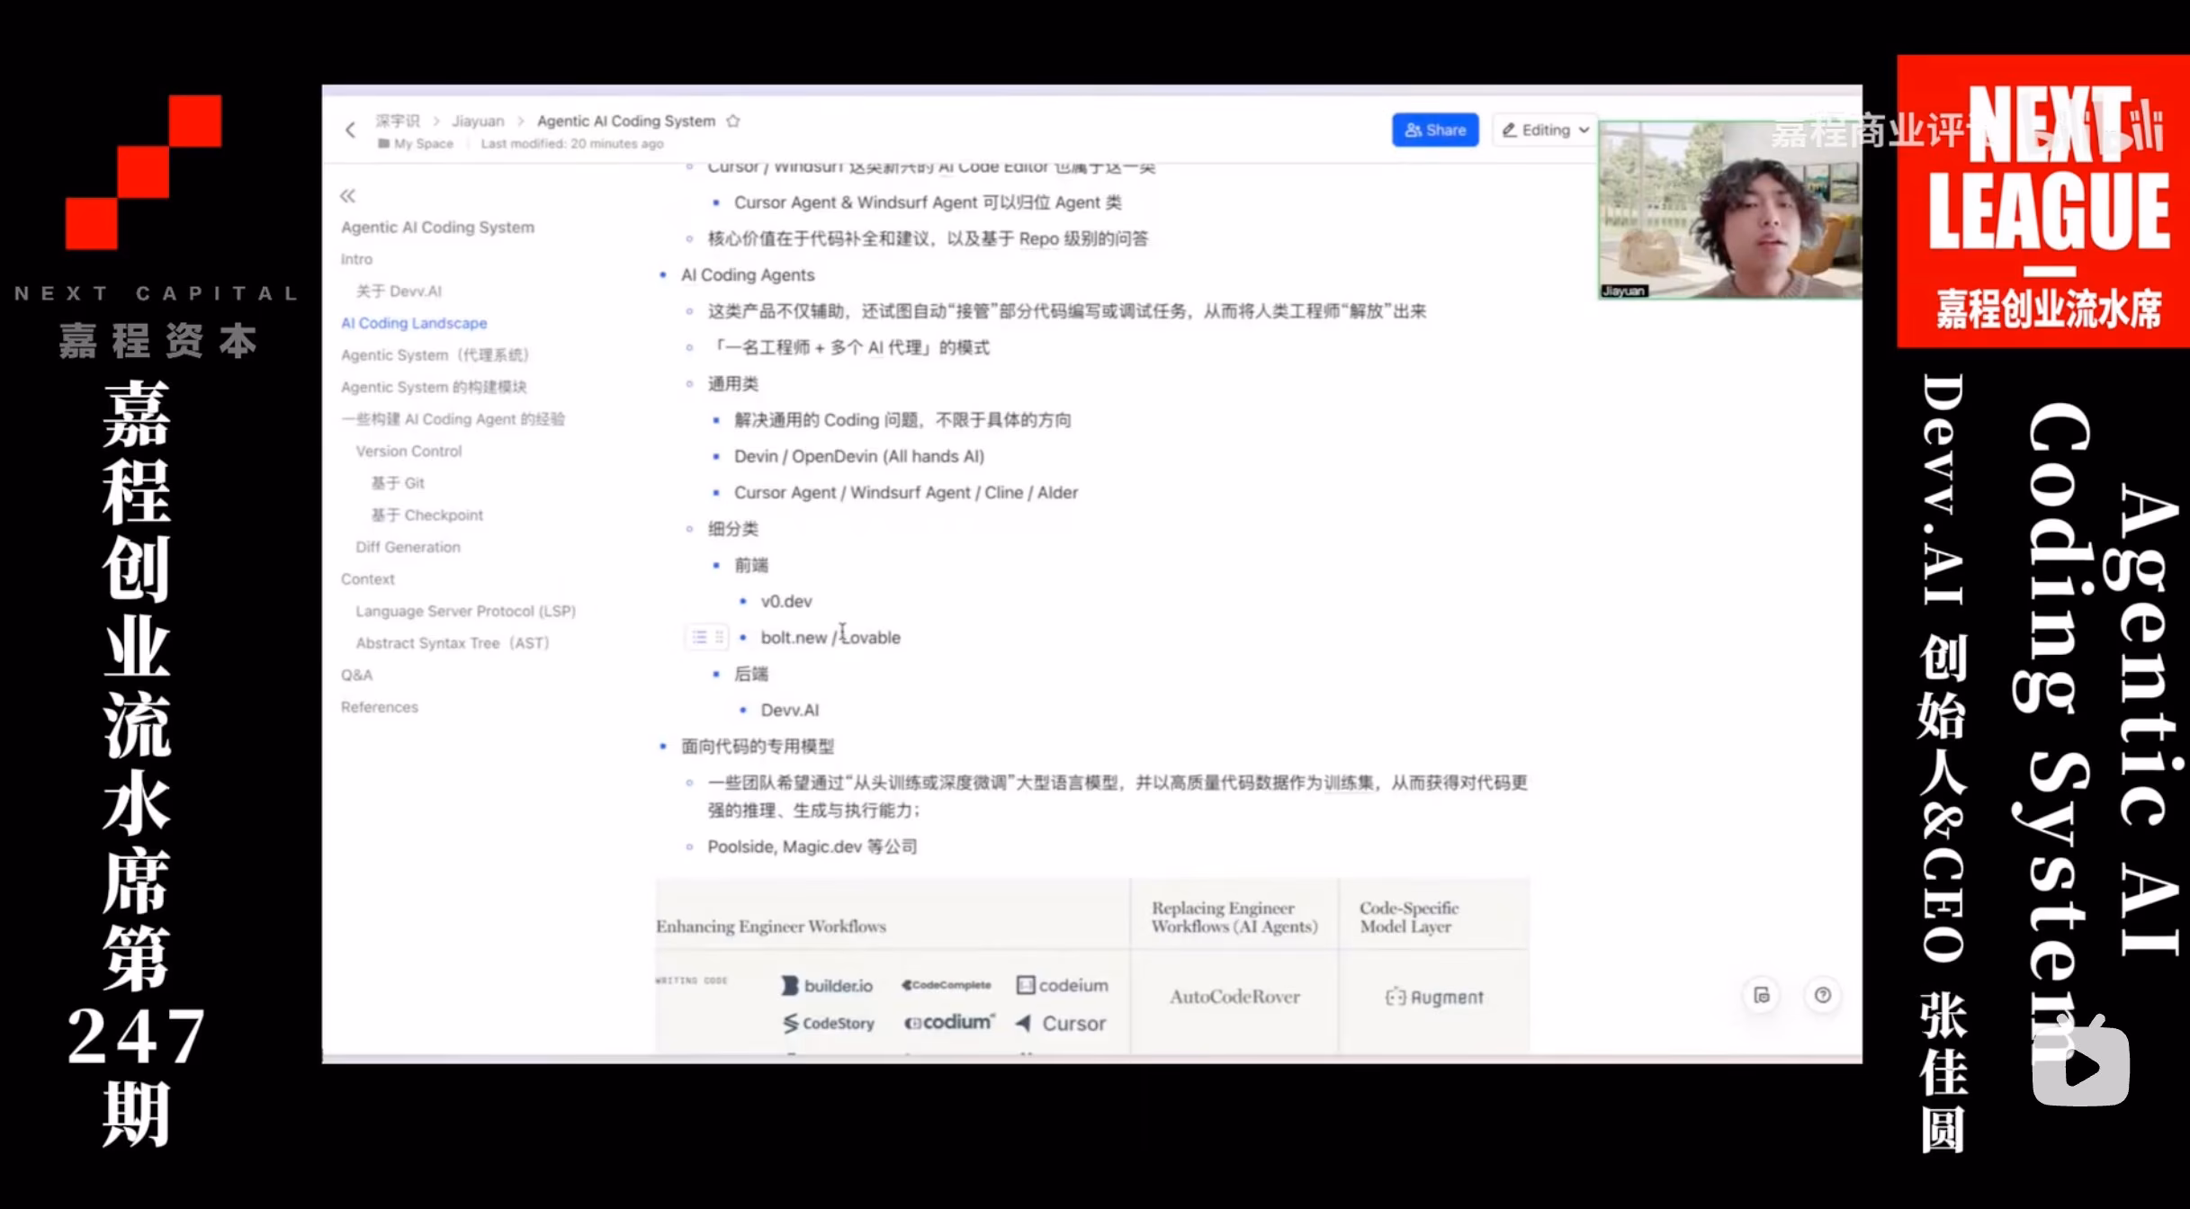Click the AutoCodeRover label in the image
This screenshot has height=1209, width=2190.
click(1234, 997)
